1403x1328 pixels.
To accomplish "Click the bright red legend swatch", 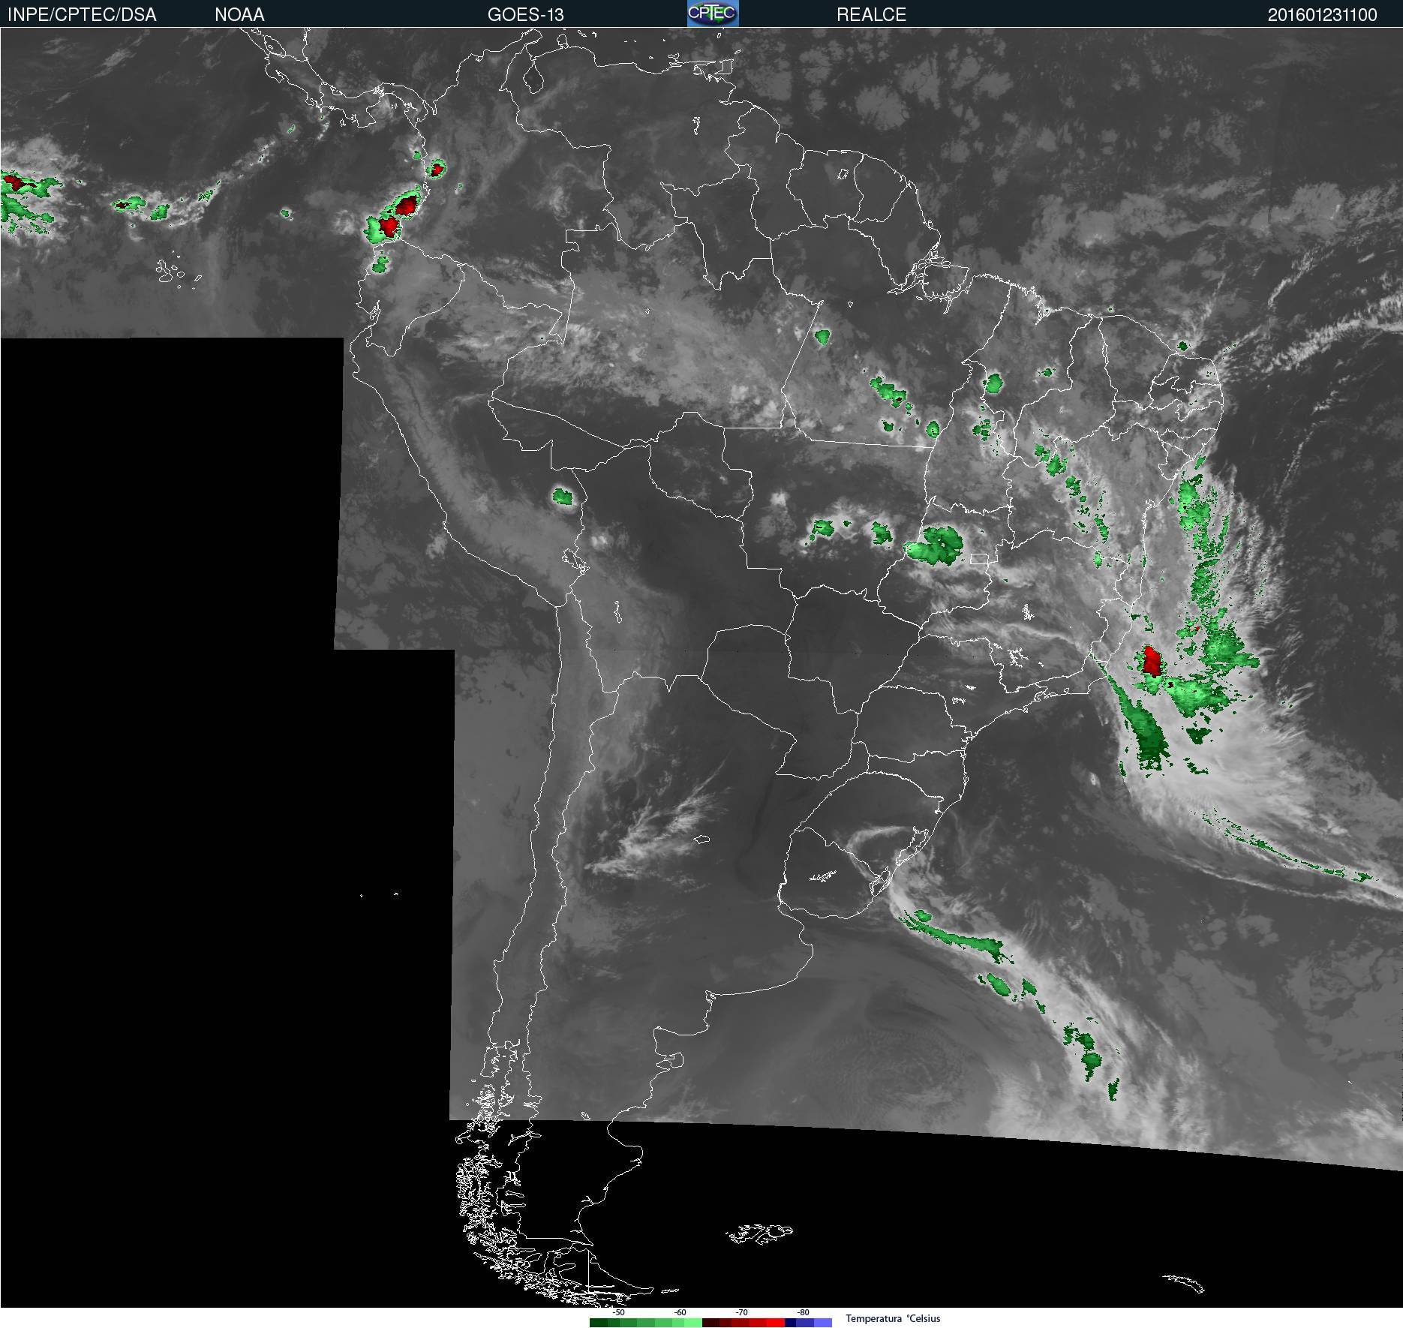I will (776, 1323).
